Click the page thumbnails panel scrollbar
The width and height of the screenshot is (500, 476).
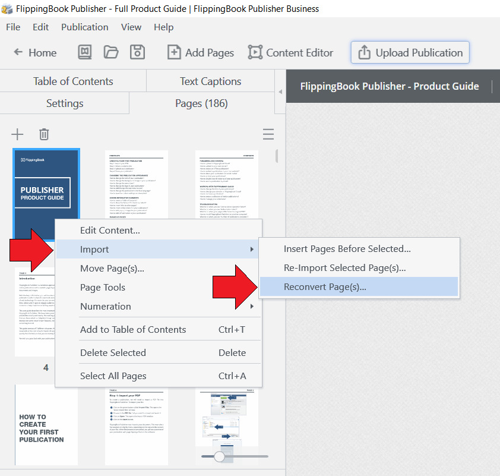[x=277, y=156]
